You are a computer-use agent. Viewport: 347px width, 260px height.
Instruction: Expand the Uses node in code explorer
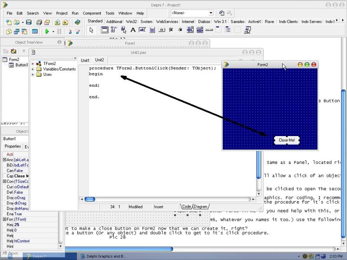[x=33, y=75]
